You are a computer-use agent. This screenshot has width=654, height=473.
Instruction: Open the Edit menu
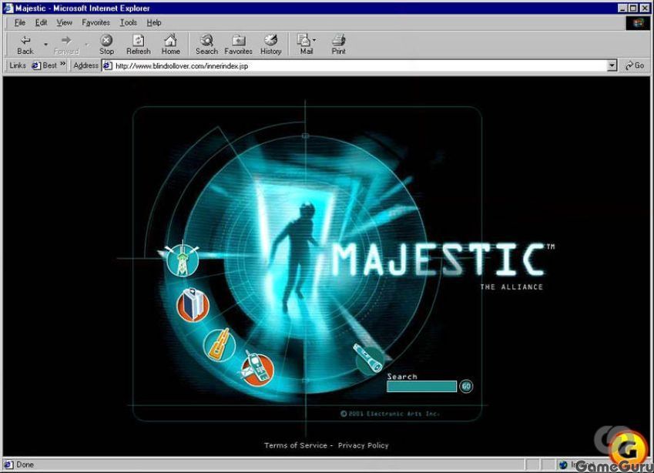[x=41, y=22]
